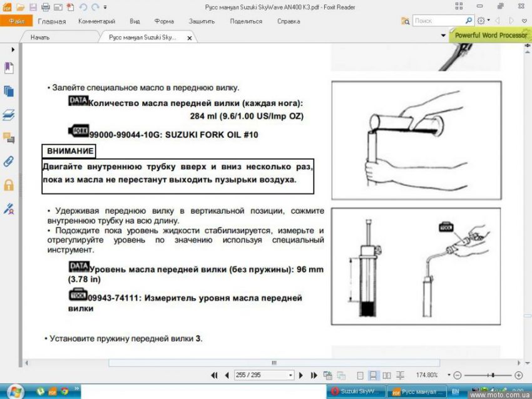Open the Bookmarks panel icon
Viewport: 532px width, 399px height.
(9, 68)
